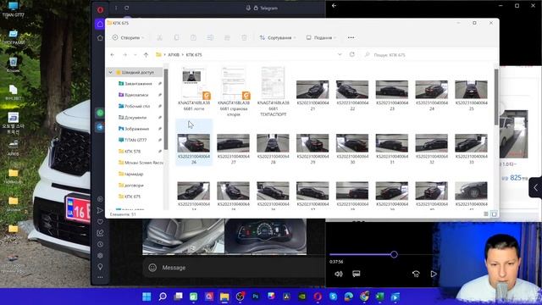
Task: Mute the video player volume icon
Action: coord(339,274)
